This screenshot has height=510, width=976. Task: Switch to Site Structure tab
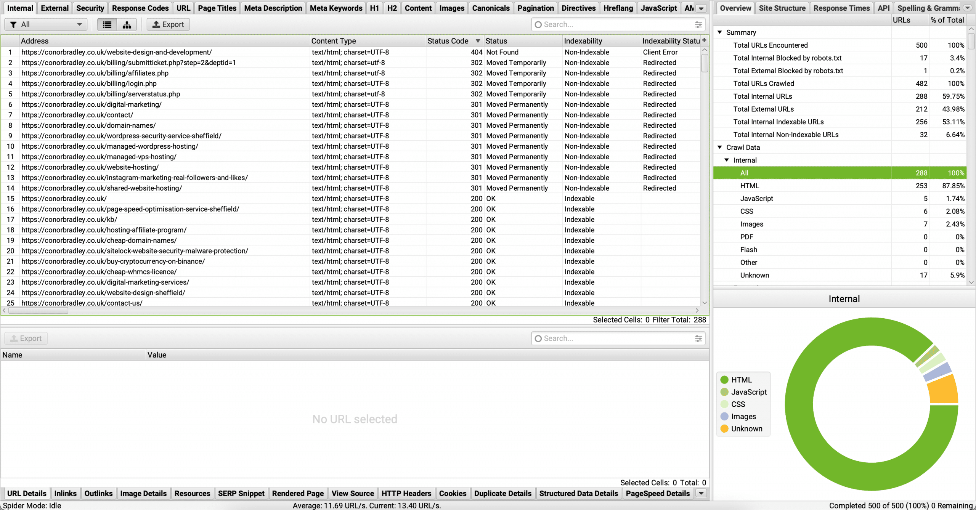(x=782, y=8)
